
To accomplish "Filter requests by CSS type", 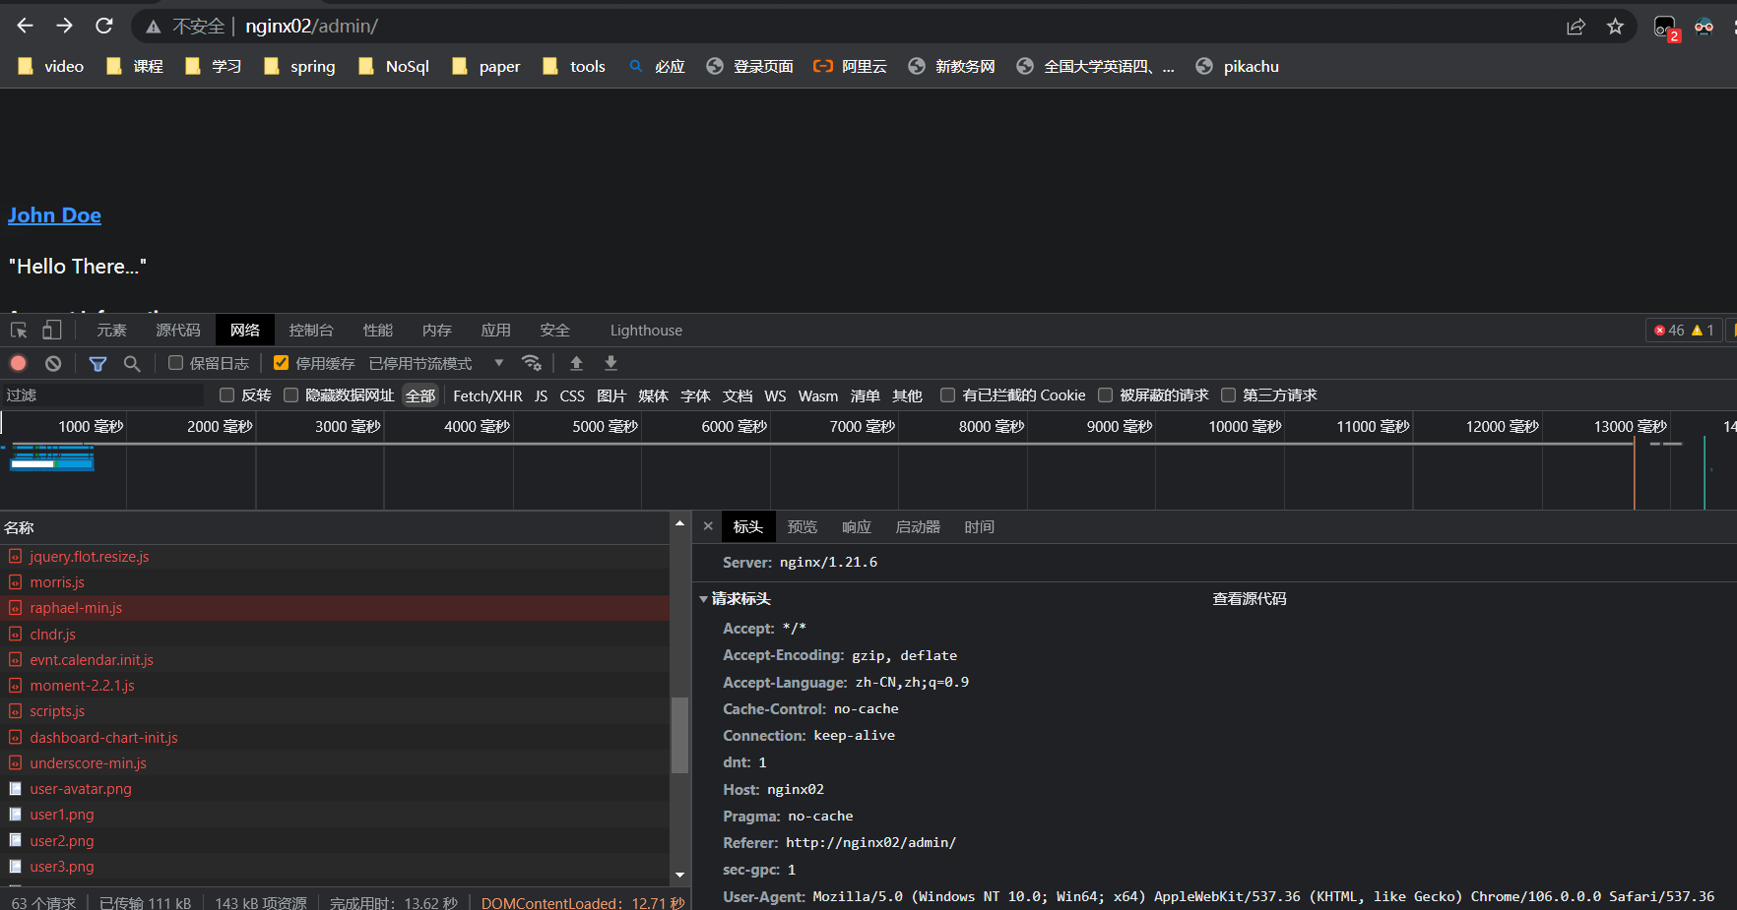I will pos(572,395).
